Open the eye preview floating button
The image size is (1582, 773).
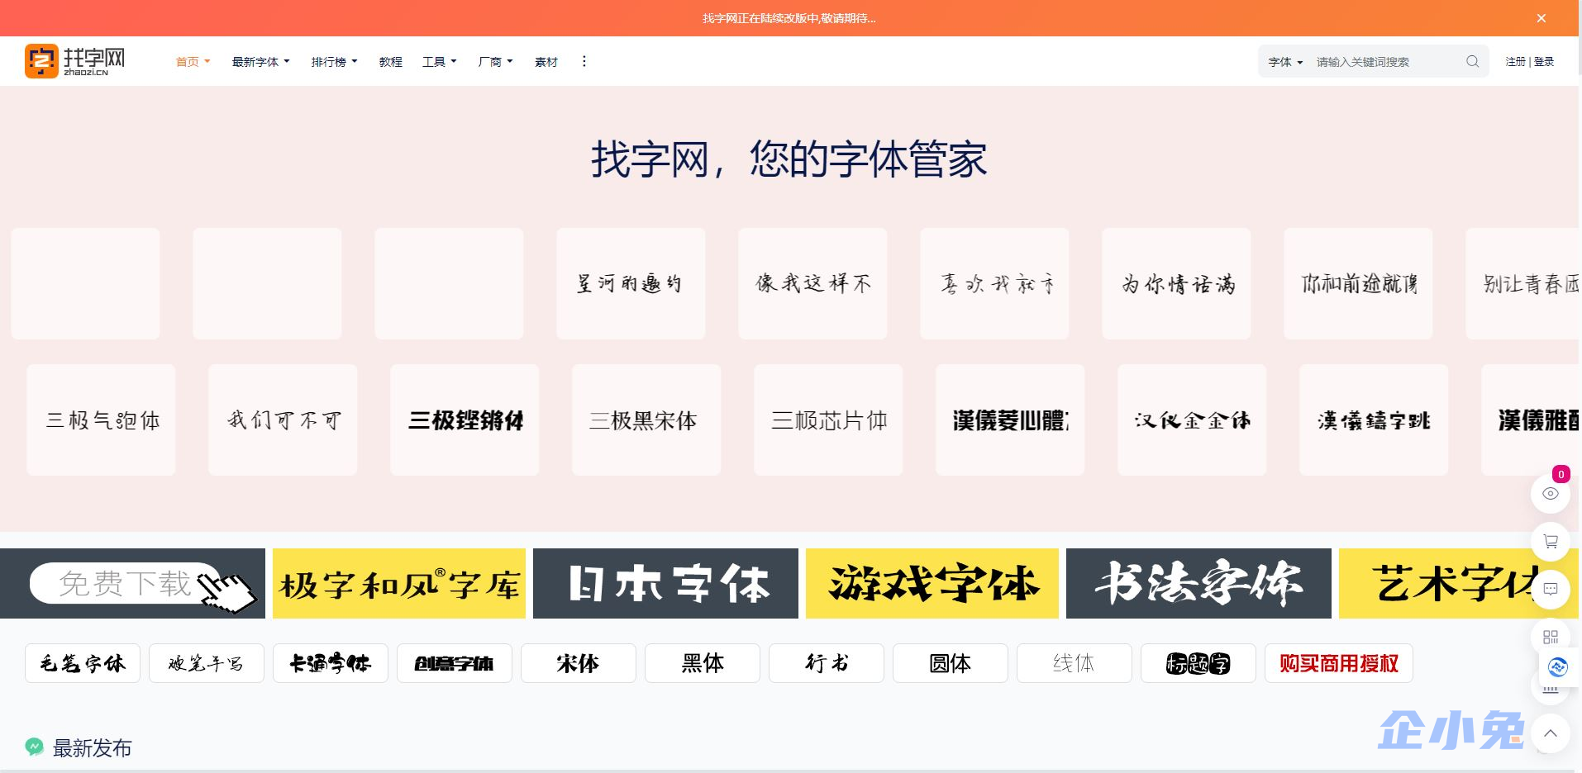click(x=1551, y=494)
